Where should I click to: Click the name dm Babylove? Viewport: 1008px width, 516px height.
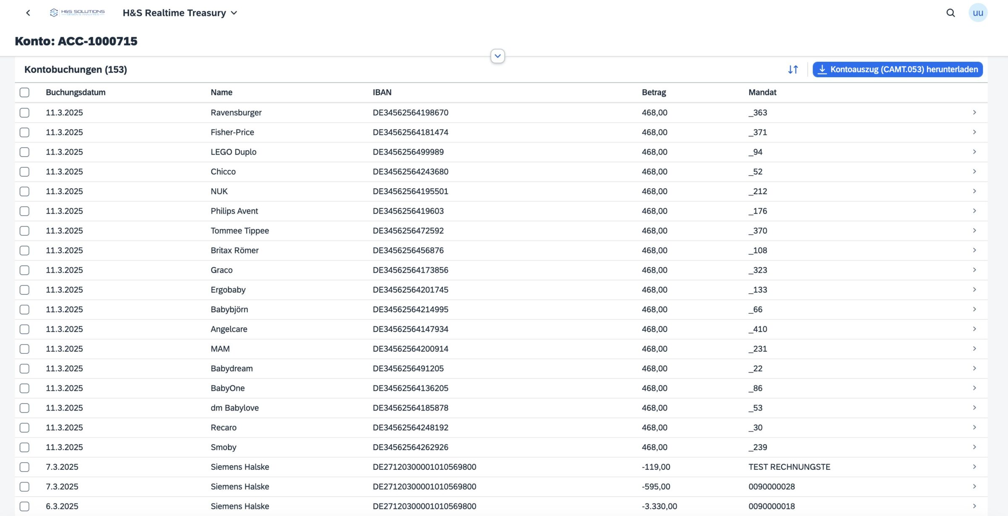(x=234, y=408)
